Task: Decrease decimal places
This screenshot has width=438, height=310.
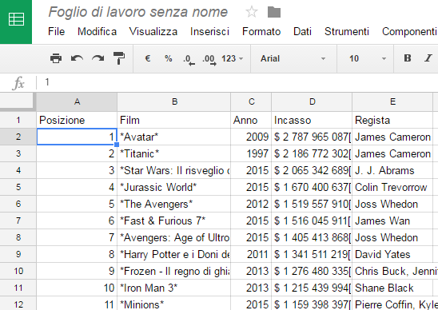Action: pyautogui.click(x=189, y=59)
